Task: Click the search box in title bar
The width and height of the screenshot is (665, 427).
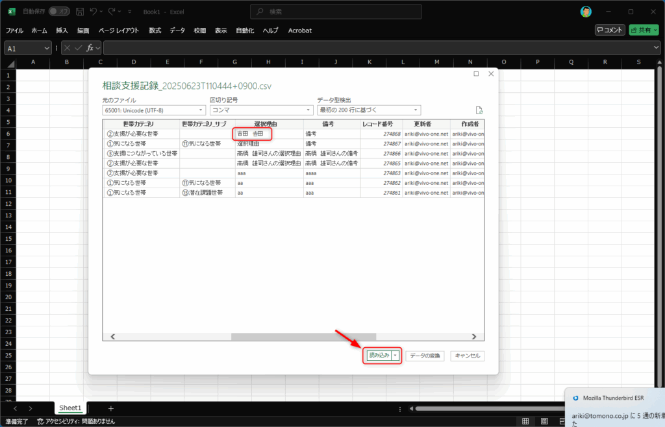Action: pos(336,12)
